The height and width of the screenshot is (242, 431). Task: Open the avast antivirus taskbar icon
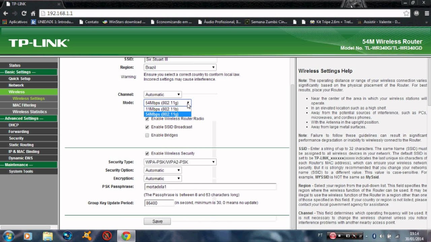click(x=87, y=236)
